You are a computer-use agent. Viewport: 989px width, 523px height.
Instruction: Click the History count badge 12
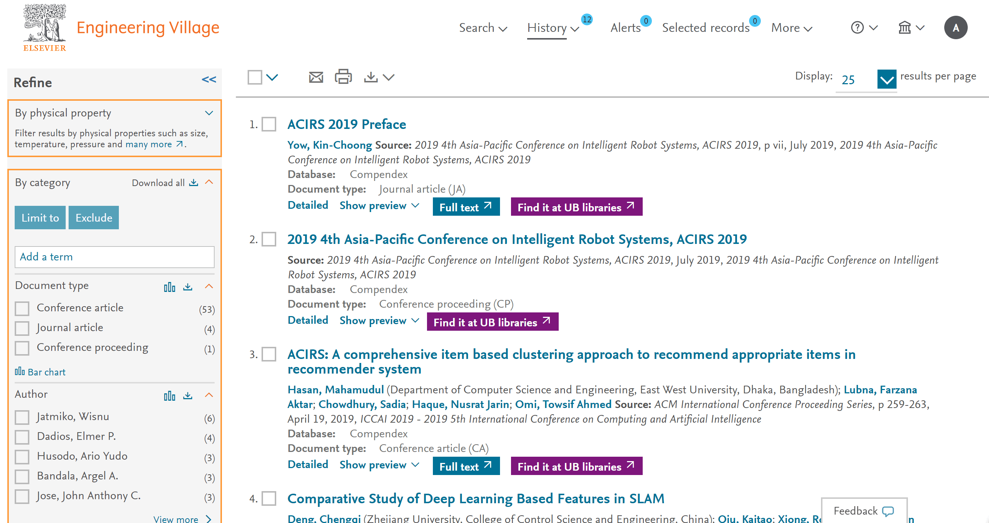pos(587,19)
